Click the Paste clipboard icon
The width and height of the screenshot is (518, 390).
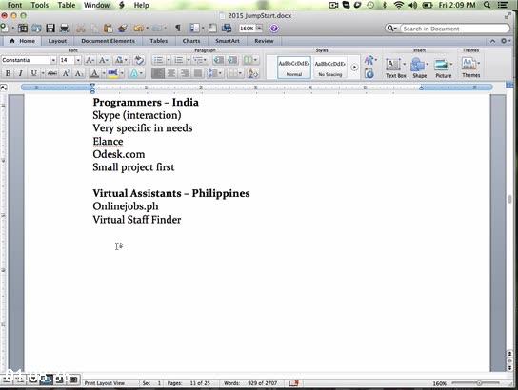click(108, 29)
